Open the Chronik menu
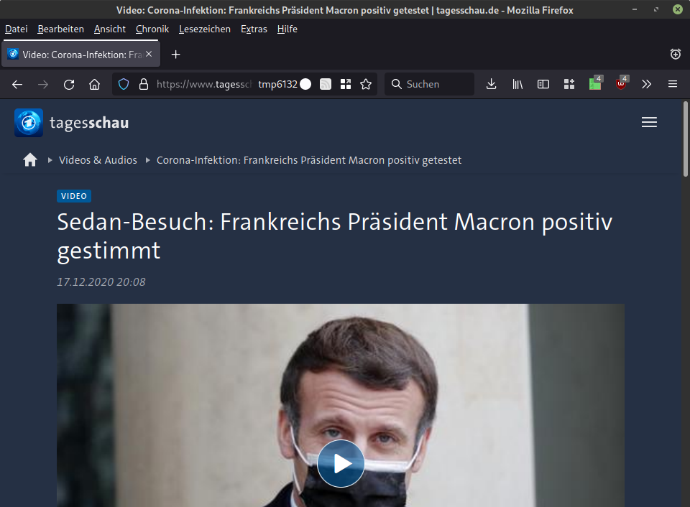Viewport: 690px width, 507px height. tap(152, 29)
